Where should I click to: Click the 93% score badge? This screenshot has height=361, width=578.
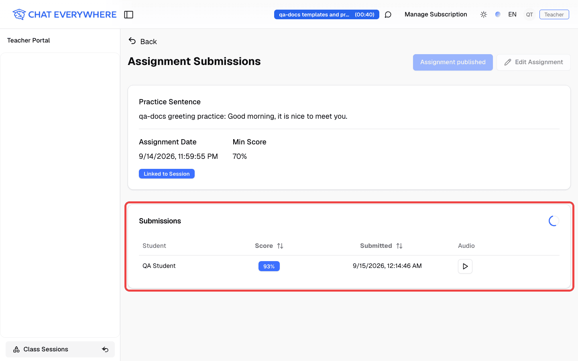coord(269,266)
